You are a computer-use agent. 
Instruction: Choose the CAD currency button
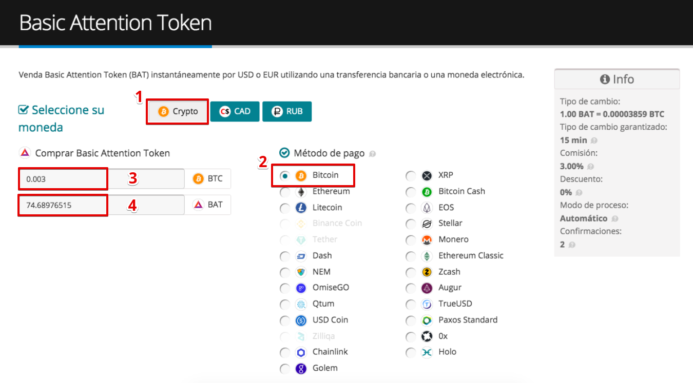click(235, 111)
